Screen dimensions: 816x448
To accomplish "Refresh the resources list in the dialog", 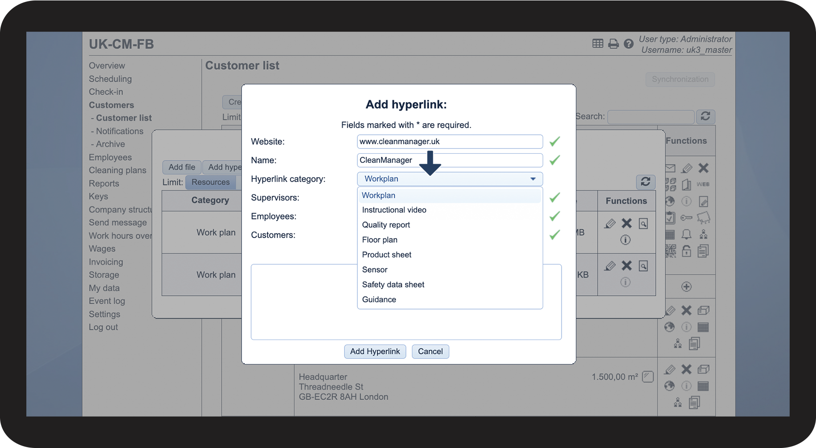I will point(646,182).
